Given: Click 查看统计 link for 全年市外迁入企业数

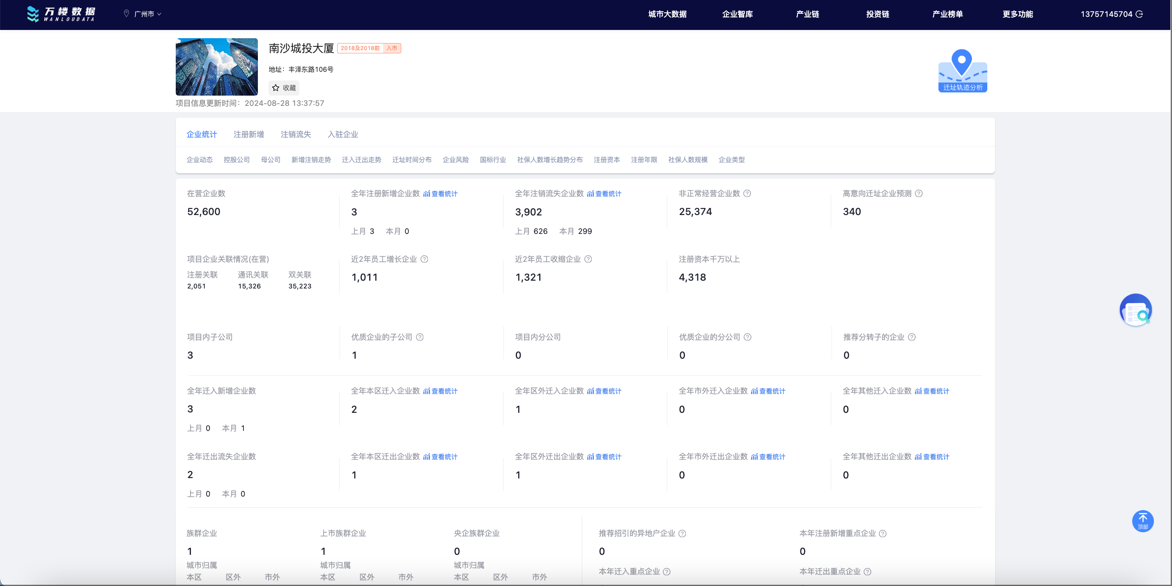Looking at the screenshot, I should tap(768, 391).
